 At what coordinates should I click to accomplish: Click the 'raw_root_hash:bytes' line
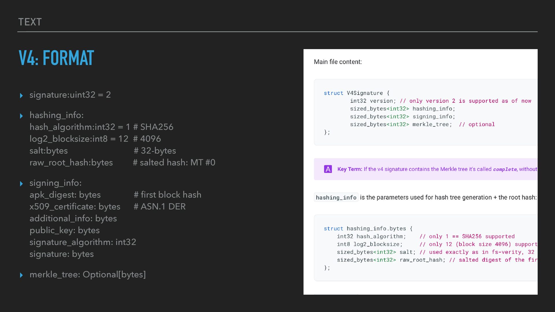point(71,163)
